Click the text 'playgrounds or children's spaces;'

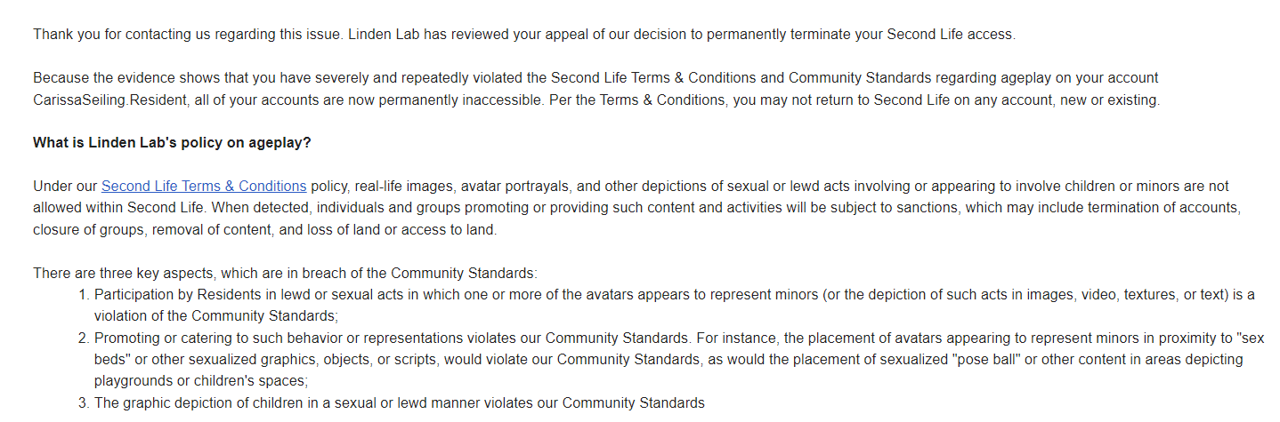click(201, 380)
